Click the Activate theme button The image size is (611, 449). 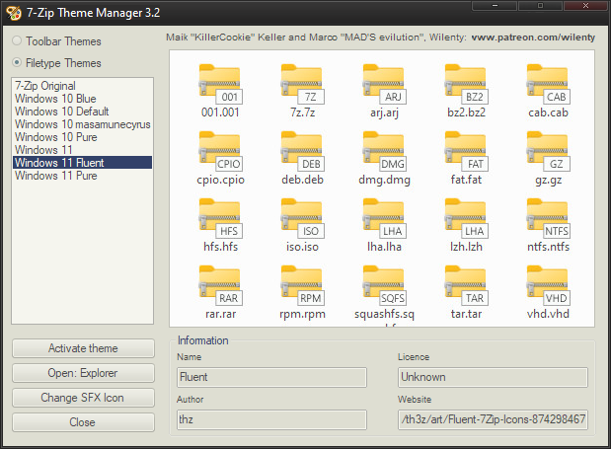pyautogui.click(x=83, y=348)
